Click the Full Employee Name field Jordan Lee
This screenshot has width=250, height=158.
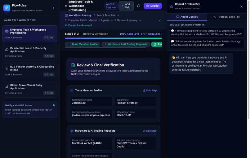(91, 101)
